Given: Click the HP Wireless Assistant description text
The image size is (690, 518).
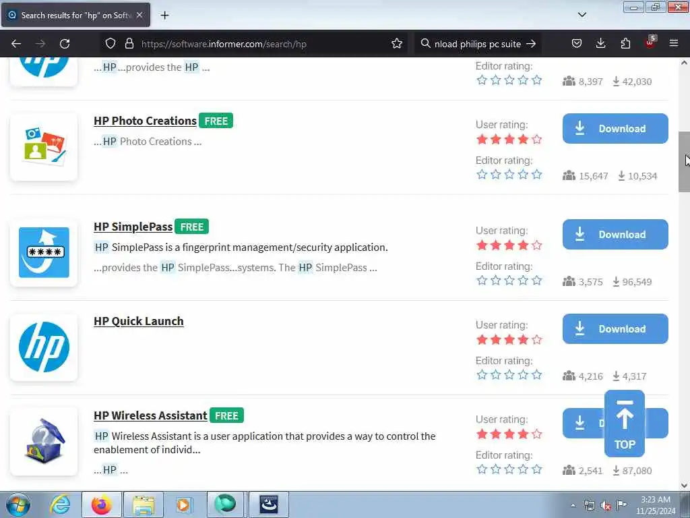Looking at the screenshot, I should click(265, 442).
